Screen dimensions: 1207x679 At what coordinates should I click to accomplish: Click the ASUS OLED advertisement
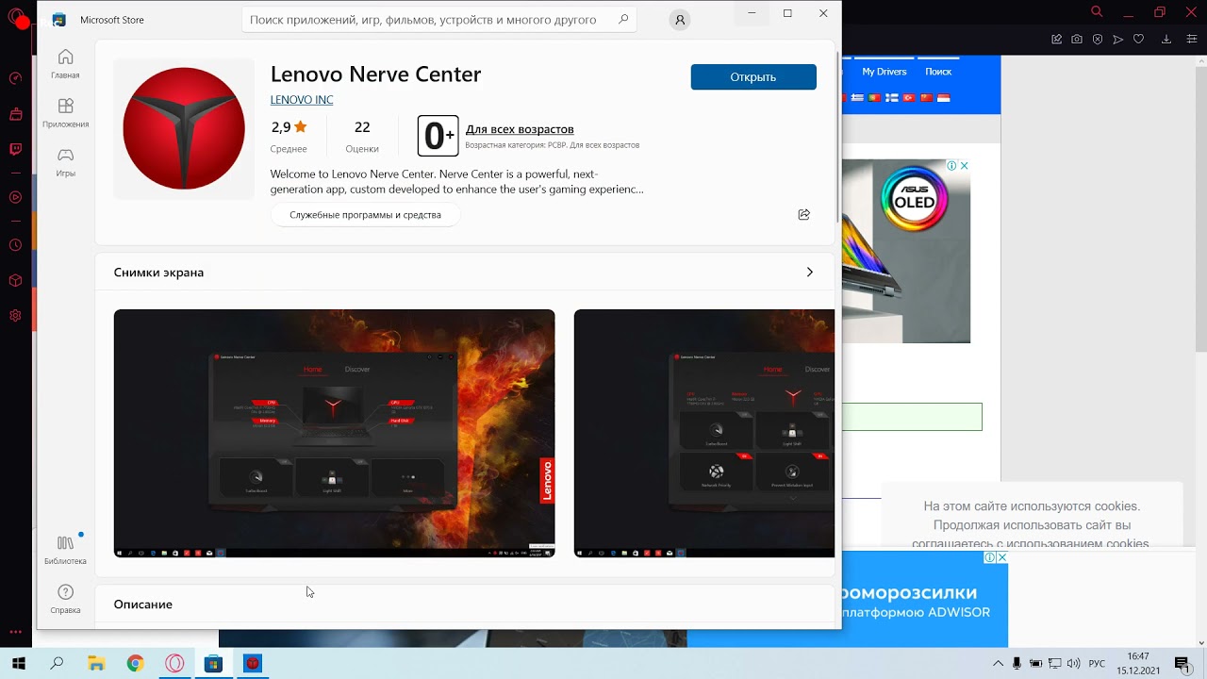(906, 252)
